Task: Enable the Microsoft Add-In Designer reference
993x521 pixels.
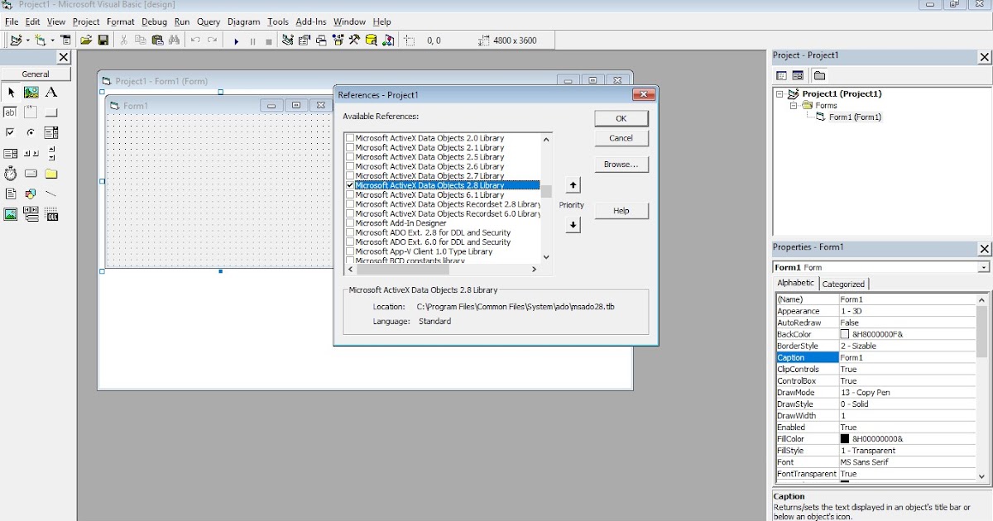Action: coord(352,222)
